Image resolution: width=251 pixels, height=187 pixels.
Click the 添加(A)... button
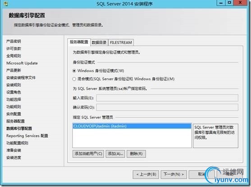pyautogui.click(x=115, y=154)
